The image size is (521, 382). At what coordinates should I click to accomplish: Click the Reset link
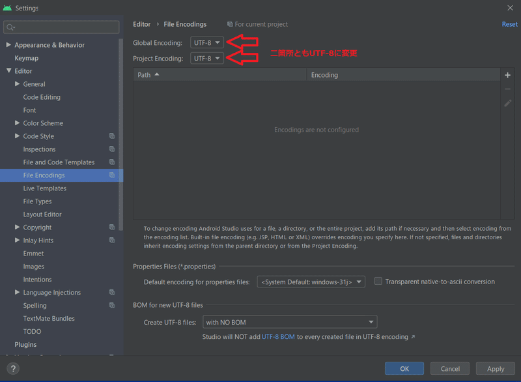click(509, 24)
